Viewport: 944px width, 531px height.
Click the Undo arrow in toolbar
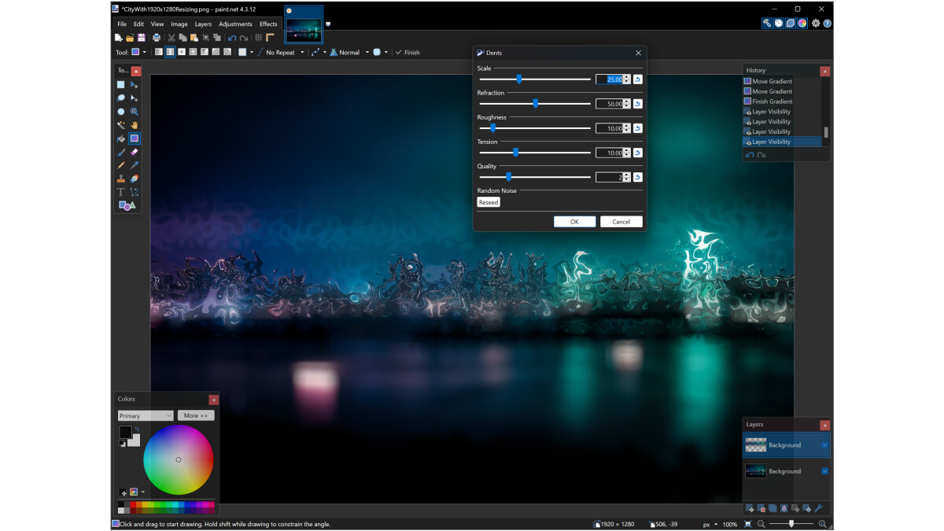point(231,38)
